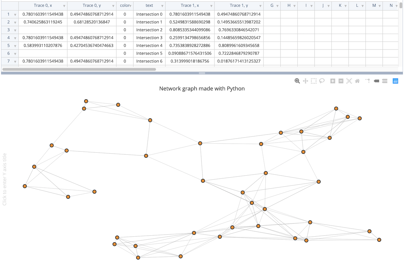The width and height of the screenshot is (405, 268).
Task: Select the Zoom tool in modebar
Action: point(297,81)
